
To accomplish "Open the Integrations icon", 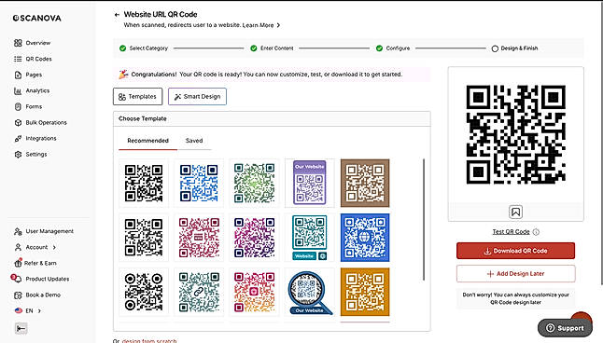I will click(18, 138).
